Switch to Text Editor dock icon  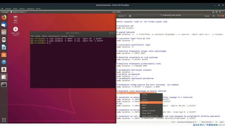4,77
